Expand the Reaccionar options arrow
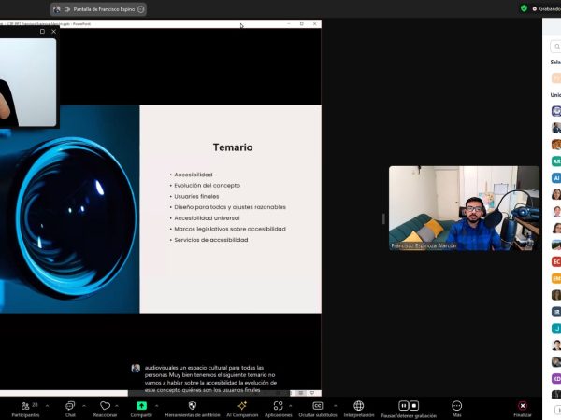This screenshot has width=561, height=420. point(116,406)
